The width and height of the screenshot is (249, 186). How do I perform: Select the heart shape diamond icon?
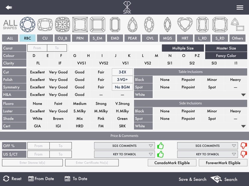(185, 24)
